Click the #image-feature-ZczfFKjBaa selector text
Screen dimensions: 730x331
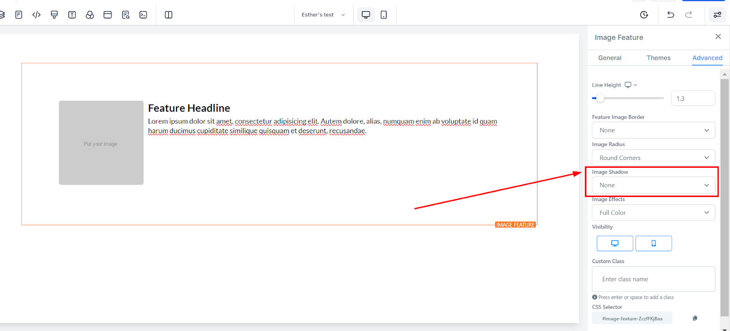pos(632,319)
